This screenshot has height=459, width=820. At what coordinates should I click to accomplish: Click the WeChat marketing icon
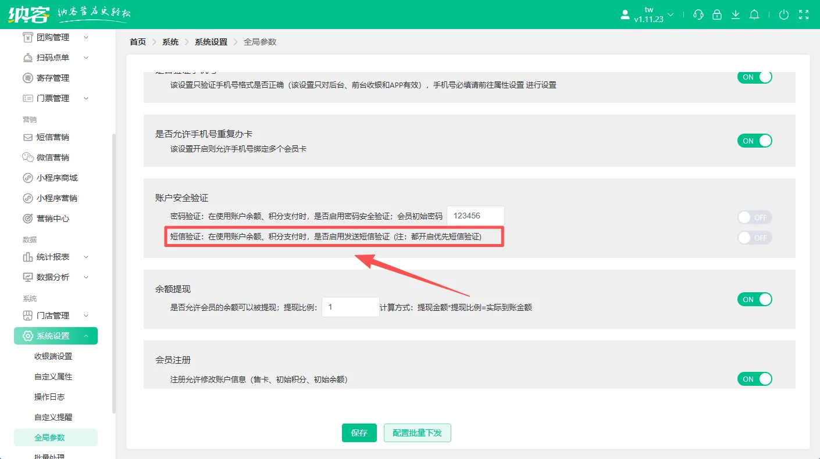click(x=27, y=157)
